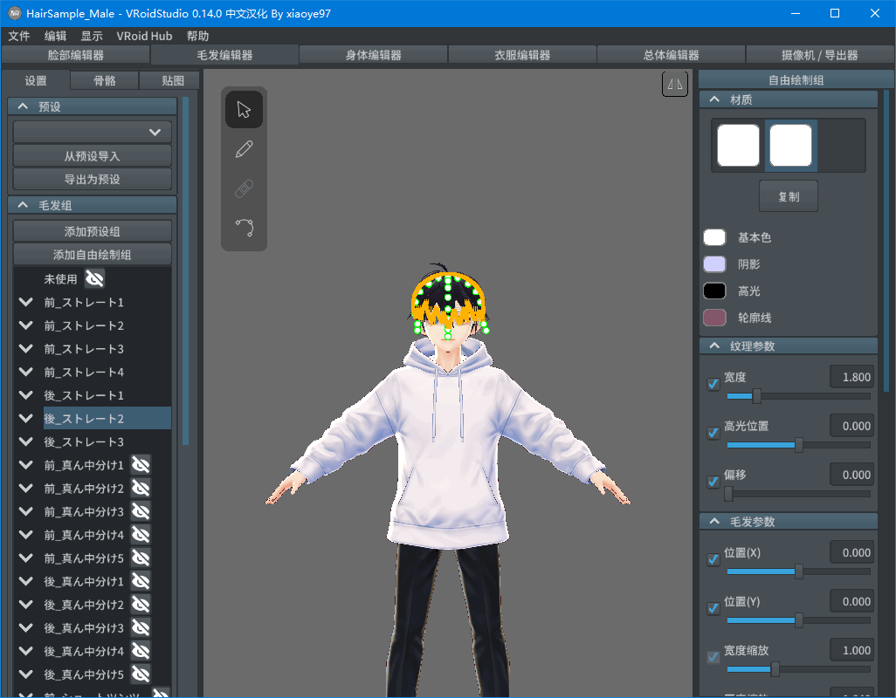This screenshot has height=698, width=896.
Task: Open the 编辑 menu
Action: click(55, 36)
